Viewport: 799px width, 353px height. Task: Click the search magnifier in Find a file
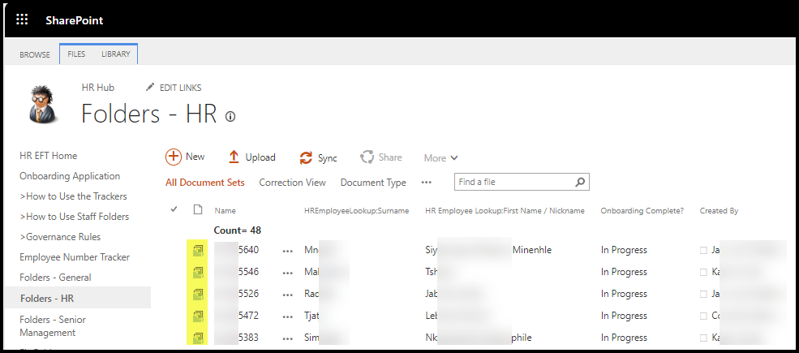click(579, 183)
